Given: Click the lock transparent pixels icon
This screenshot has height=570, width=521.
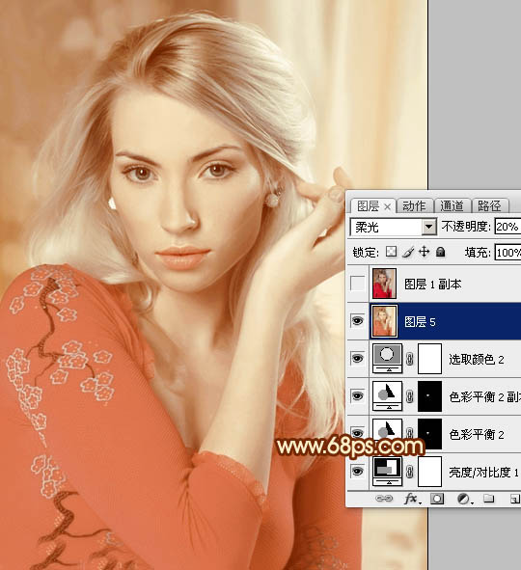Looking at the screenshot, I should click(x=391, y=252).
